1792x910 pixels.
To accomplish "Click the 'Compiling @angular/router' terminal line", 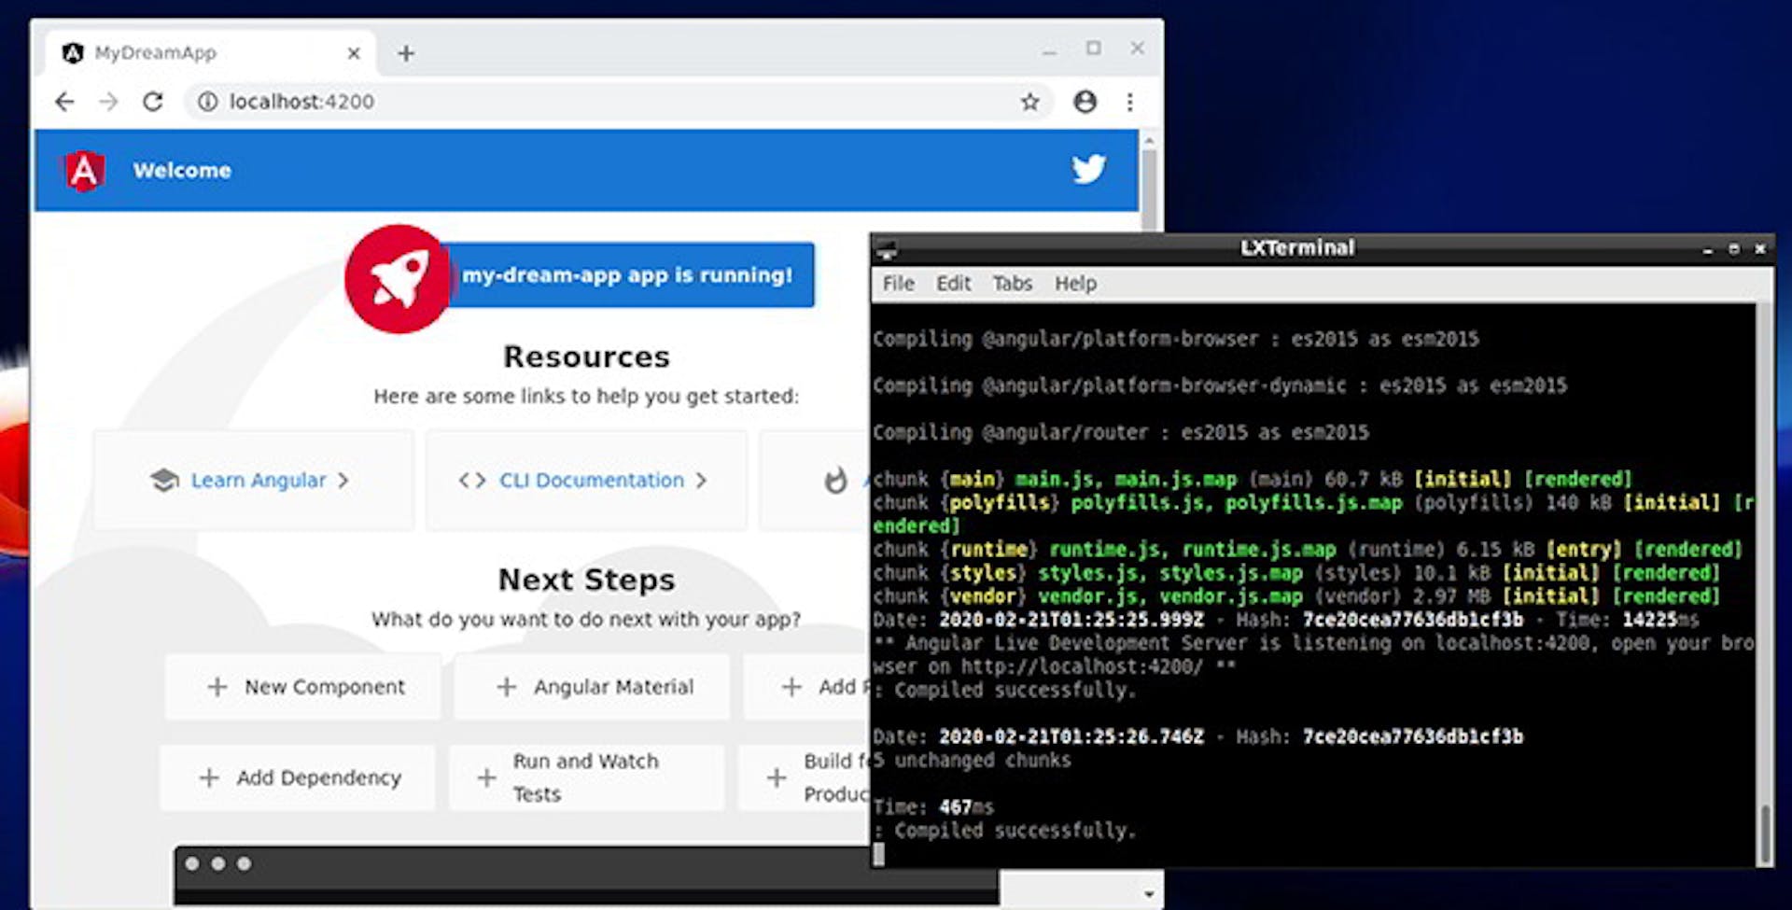I will [x=1121, y=432].
